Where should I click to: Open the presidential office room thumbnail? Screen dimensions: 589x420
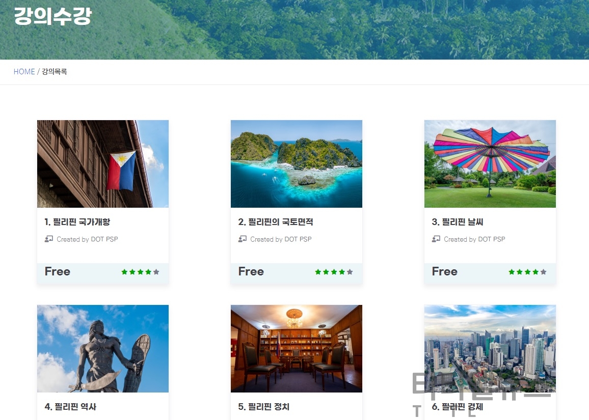pos(297,349)
